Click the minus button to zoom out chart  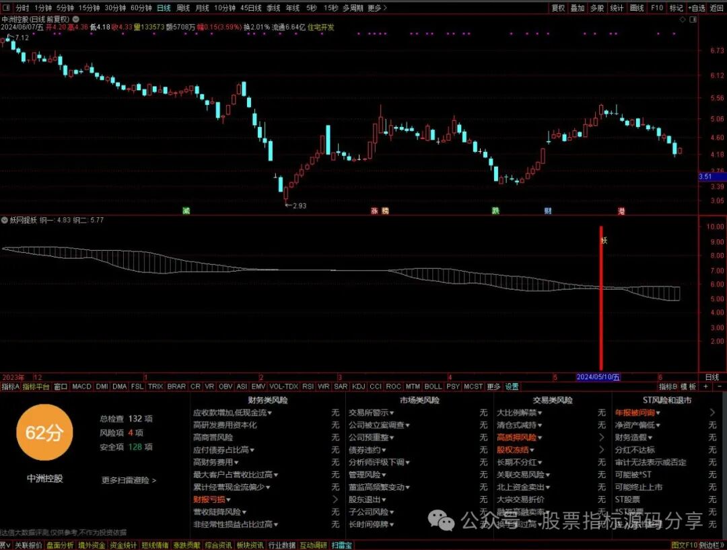pos(720,386)
